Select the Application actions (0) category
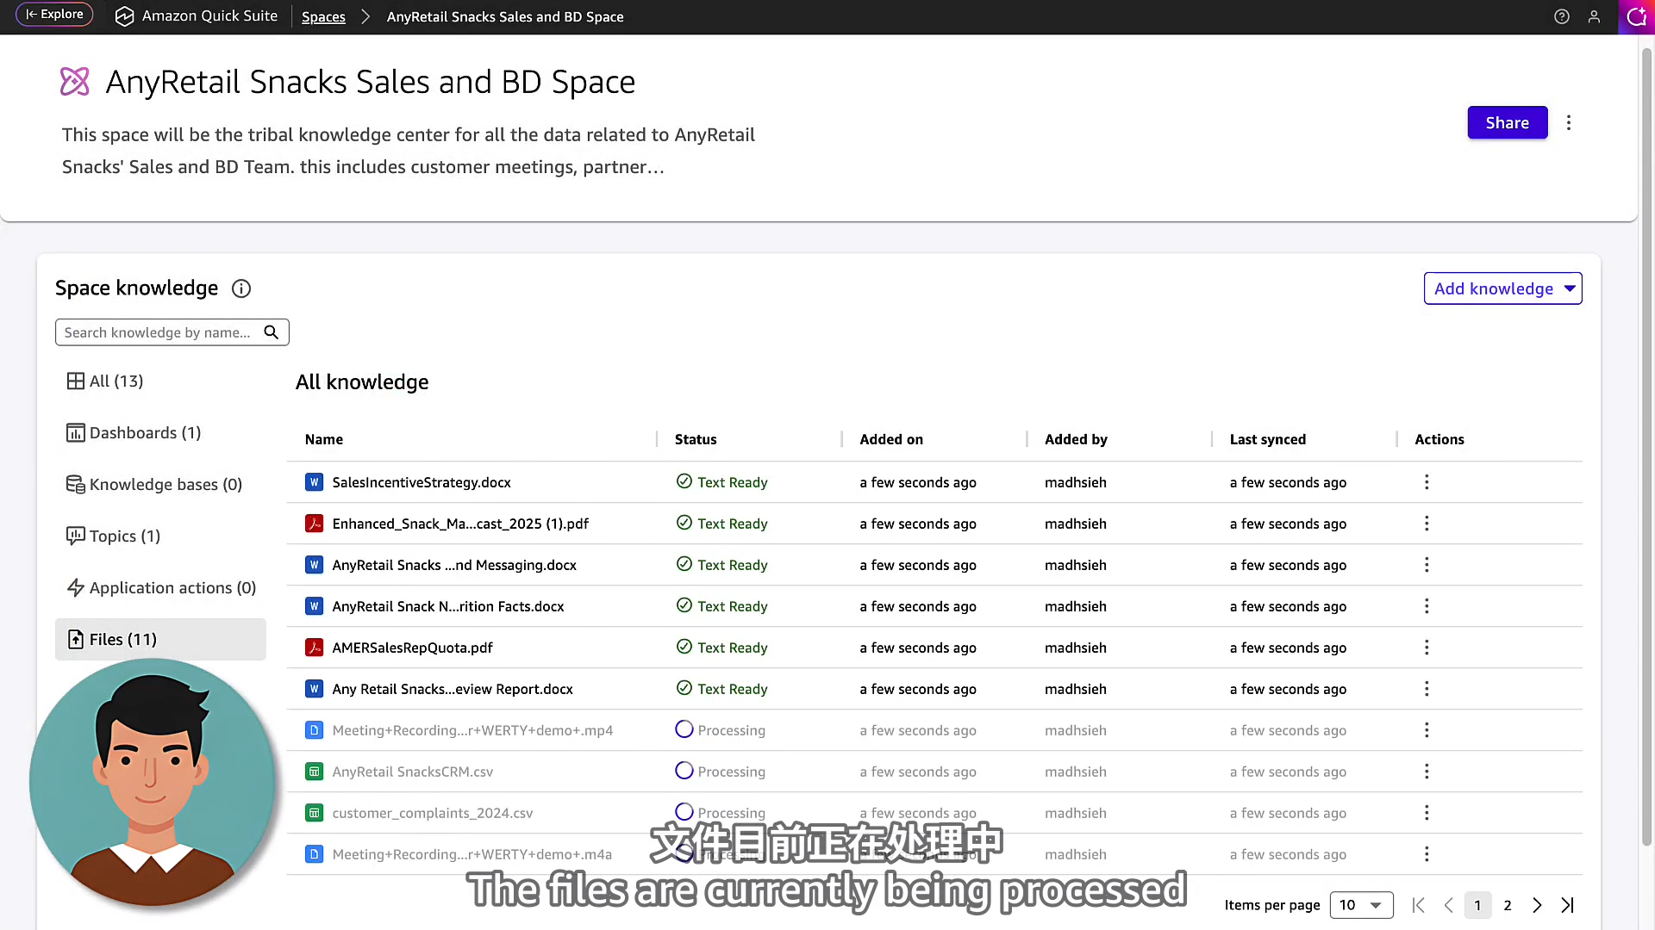1655x930 pixels. pyautogui.click(x=161, y=587)
